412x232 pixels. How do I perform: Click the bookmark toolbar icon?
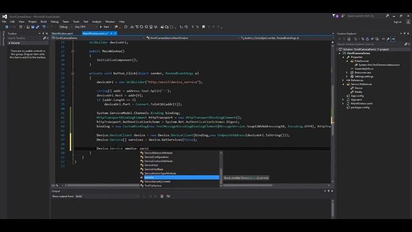pyautogui.click(x=203, y=27)
